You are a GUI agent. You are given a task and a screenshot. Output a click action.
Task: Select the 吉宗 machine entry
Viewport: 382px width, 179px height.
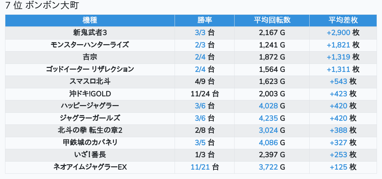[90, 57]
